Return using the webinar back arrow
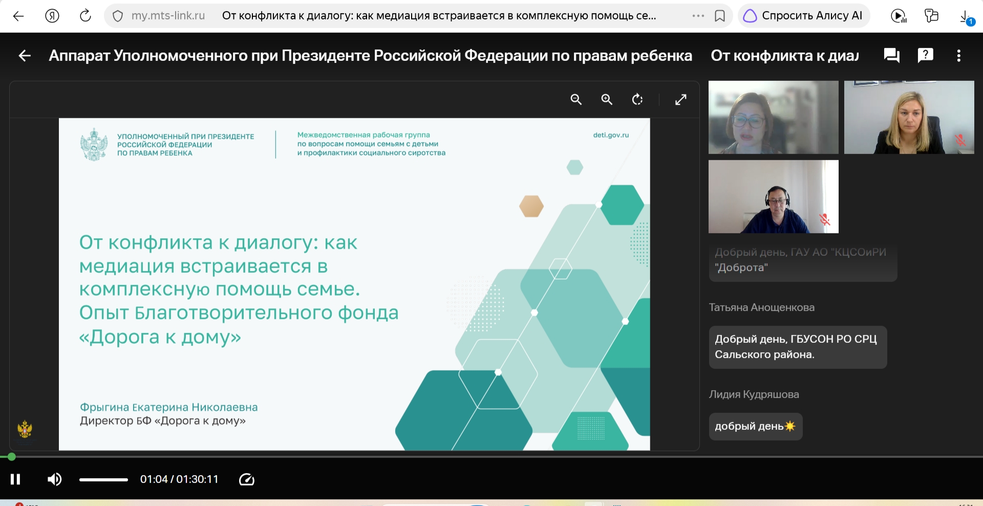Image resolution: width=983 pixels, height=506 pixels. 25,56
